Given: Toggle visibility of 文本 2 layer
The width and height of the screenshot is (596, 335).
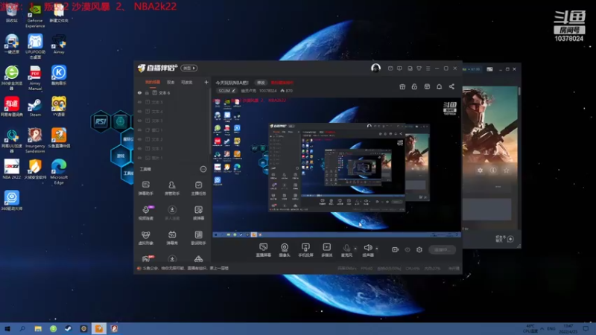Looking at the screenshot, I should 139,139.
